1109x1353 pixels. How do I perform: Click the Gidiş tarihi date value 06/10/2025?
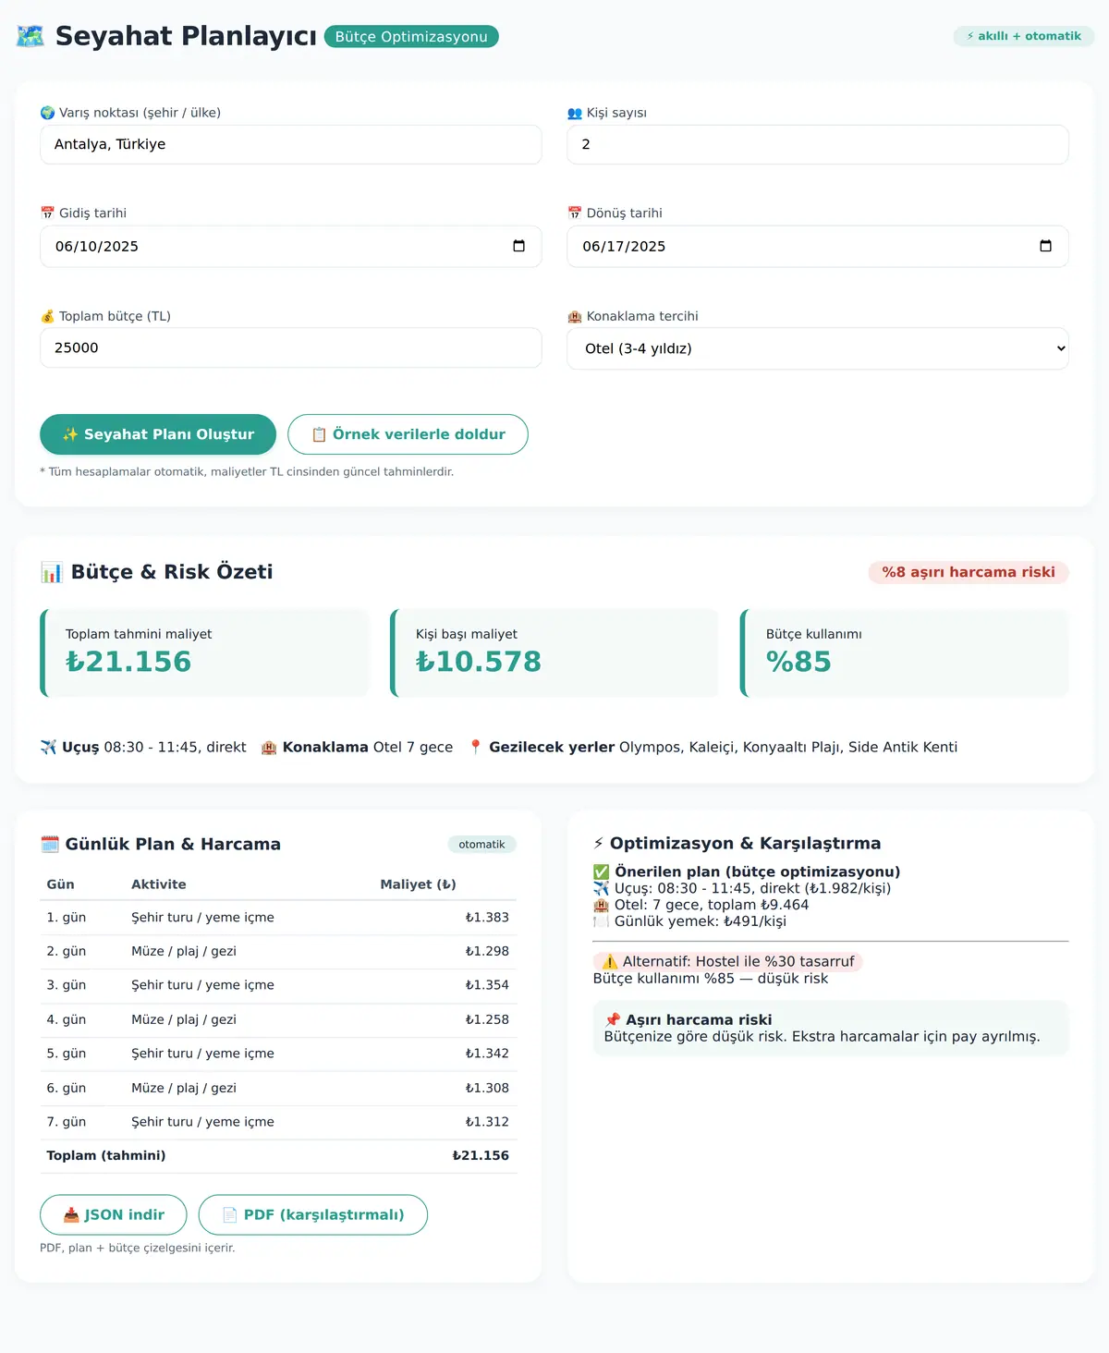pos(97,246)
